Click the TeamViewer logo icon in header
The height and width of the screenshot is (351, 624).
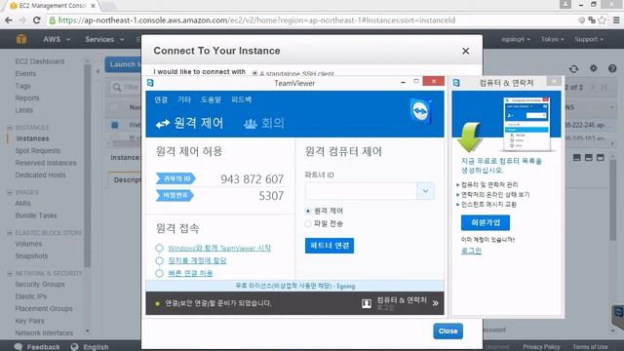tap(420, 111)
